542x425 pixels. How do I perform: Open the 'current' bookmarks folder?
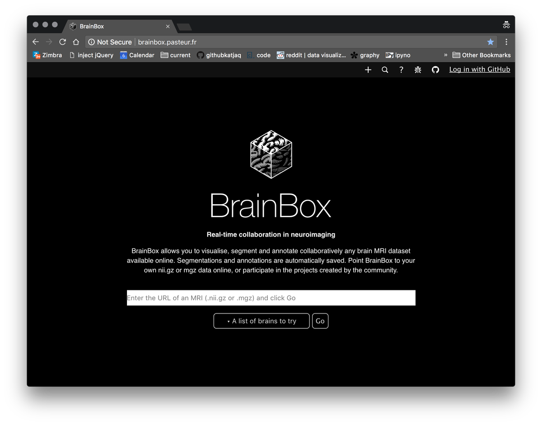176,55
